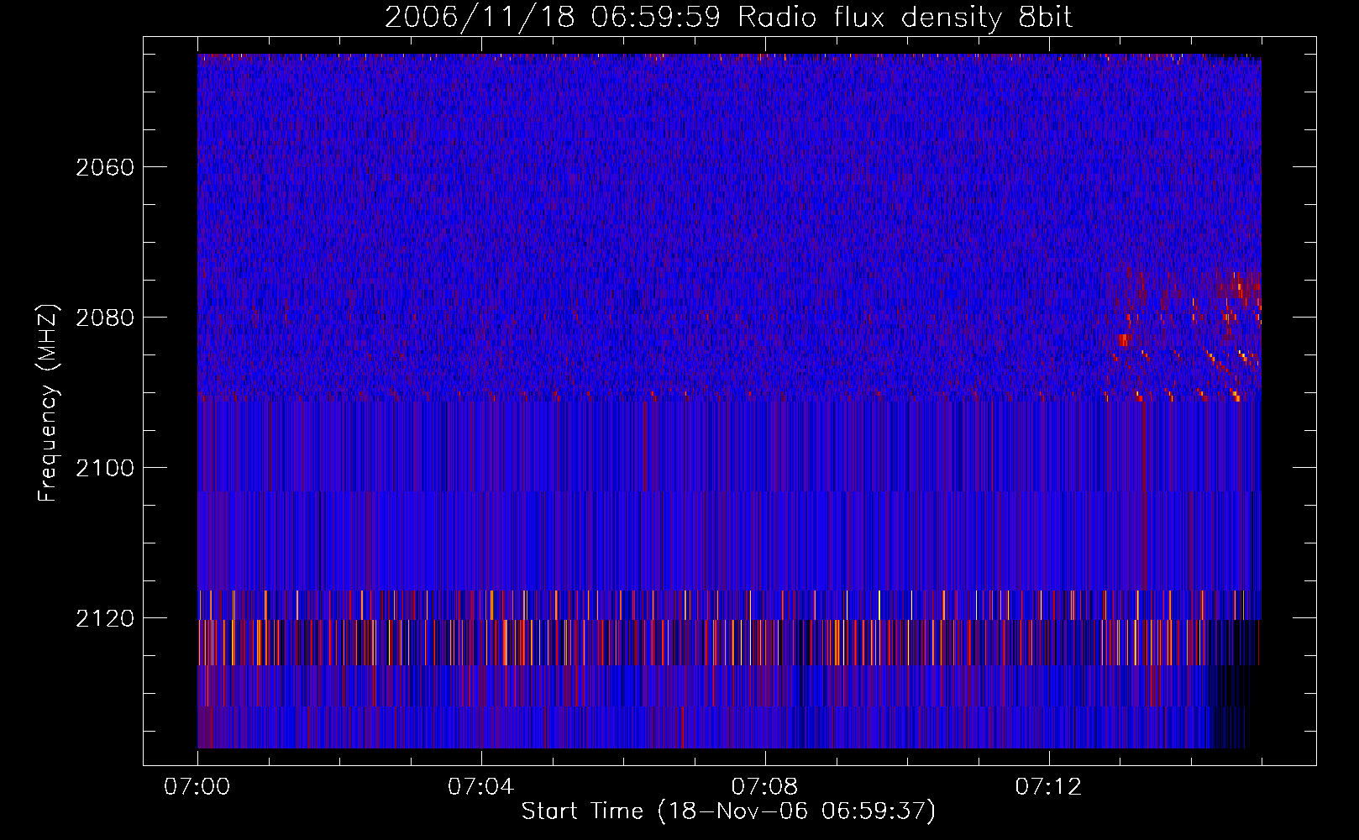Select the 2120 frequency tick label
Screen dimensions: 1359x840
click(105, 618)
